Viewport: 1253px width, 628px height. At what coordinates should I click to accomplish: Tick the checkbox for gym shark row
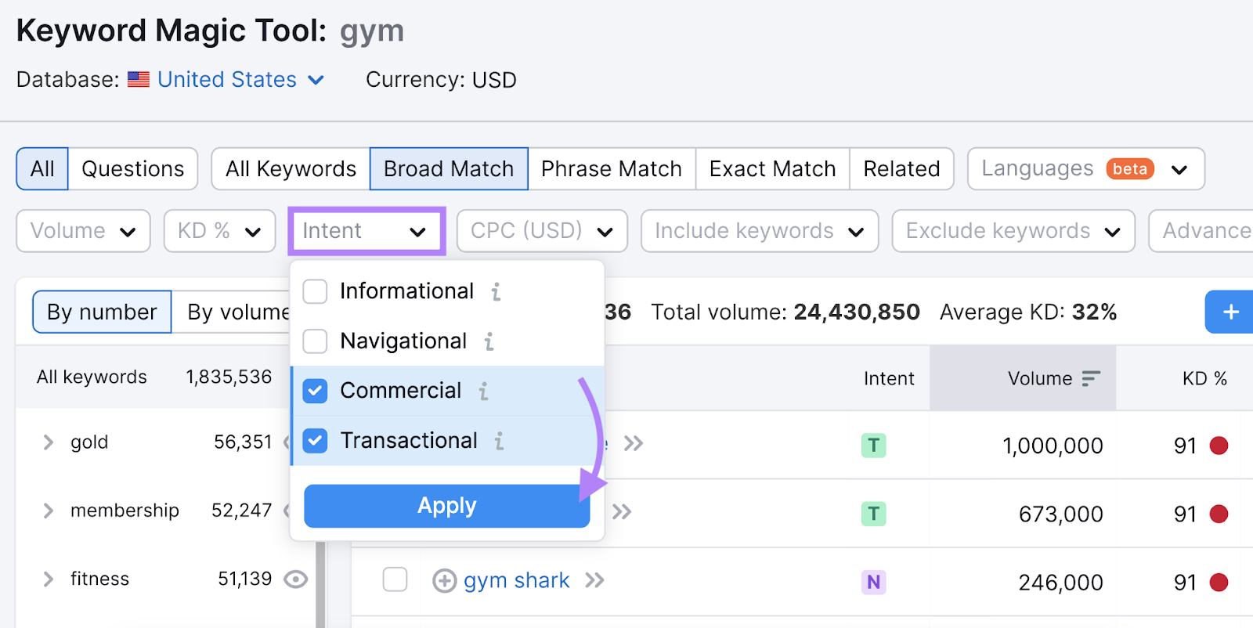coord(395,580)
